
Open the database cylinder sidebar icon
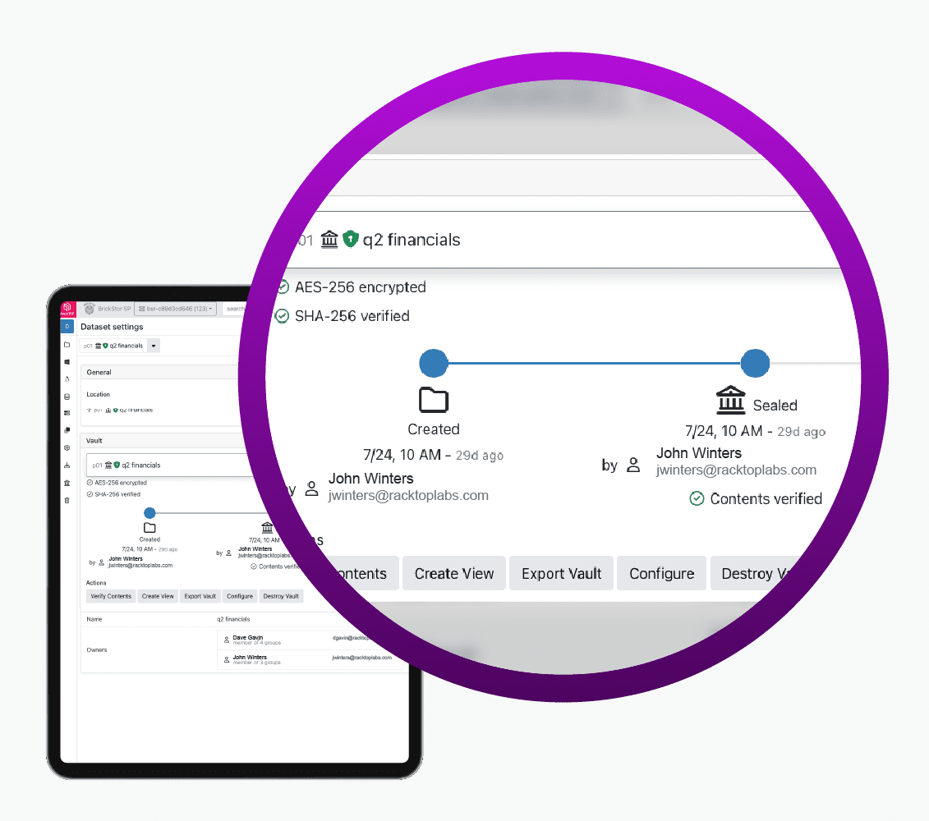[67, 397]
